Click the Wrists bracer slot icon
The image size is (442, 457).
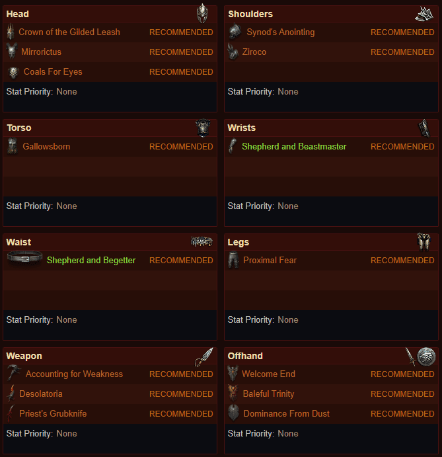point(424,128)
